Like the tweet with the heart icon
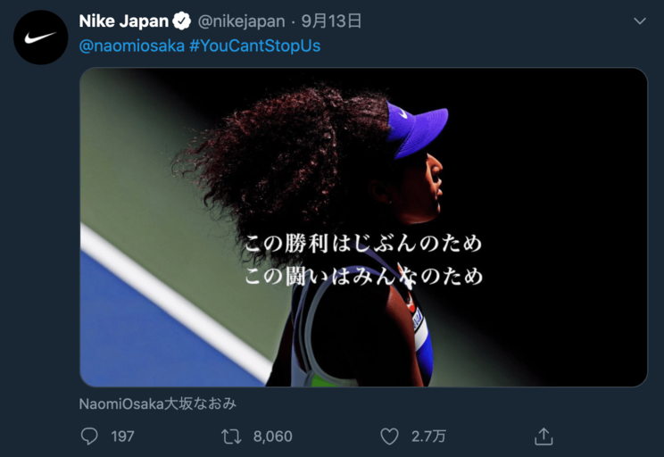Screen dimensions: 664x457 pos(389,436)
